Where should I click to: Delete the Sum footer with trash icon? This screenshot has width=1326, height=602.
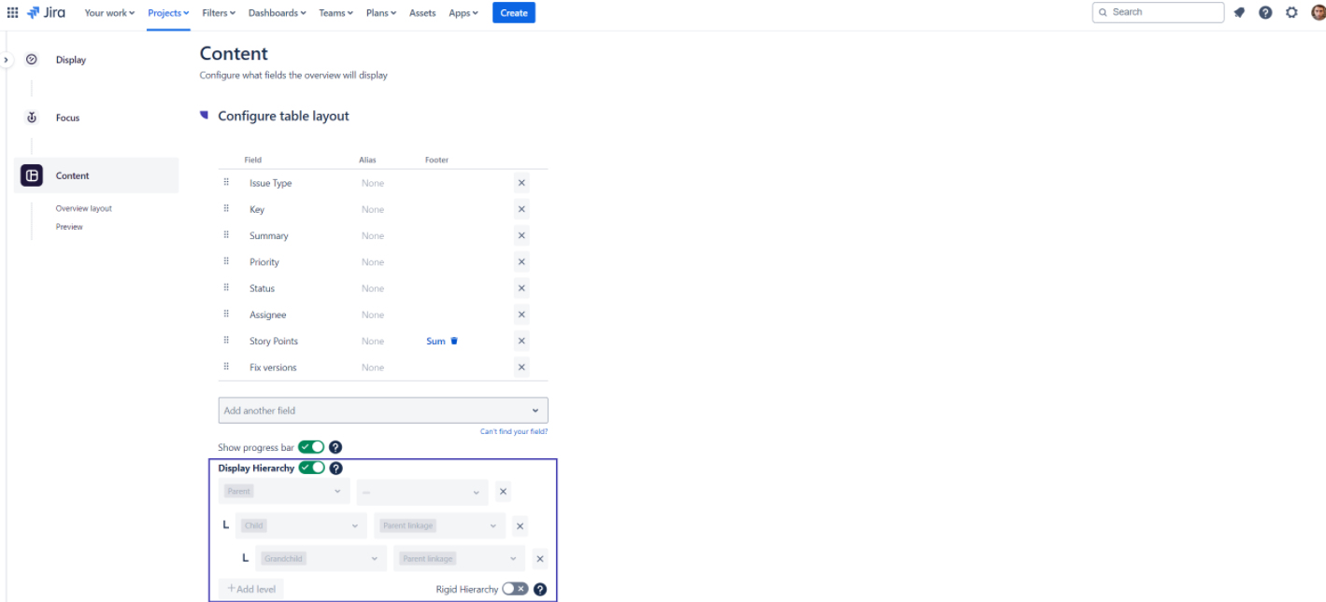(452, 341)
